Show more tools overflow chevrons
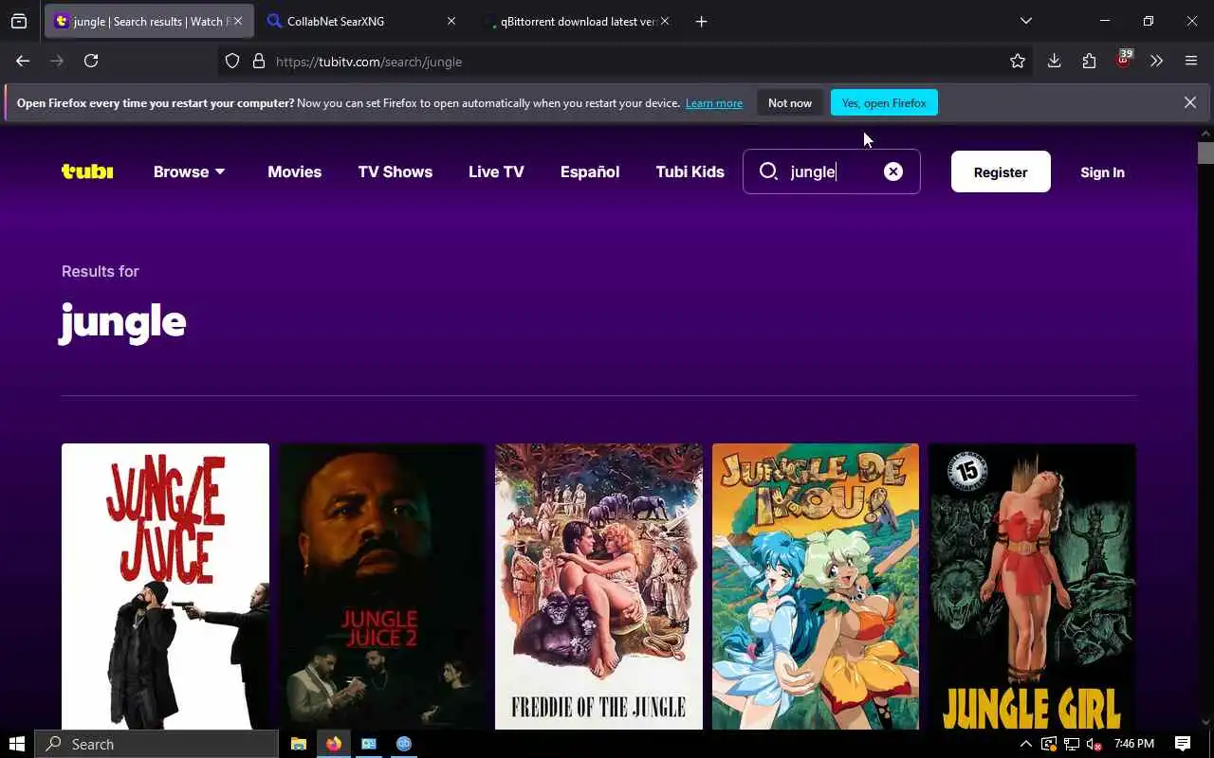Image resolution: width=1214 pixels, height=758 pixels. coord(1156,61)
